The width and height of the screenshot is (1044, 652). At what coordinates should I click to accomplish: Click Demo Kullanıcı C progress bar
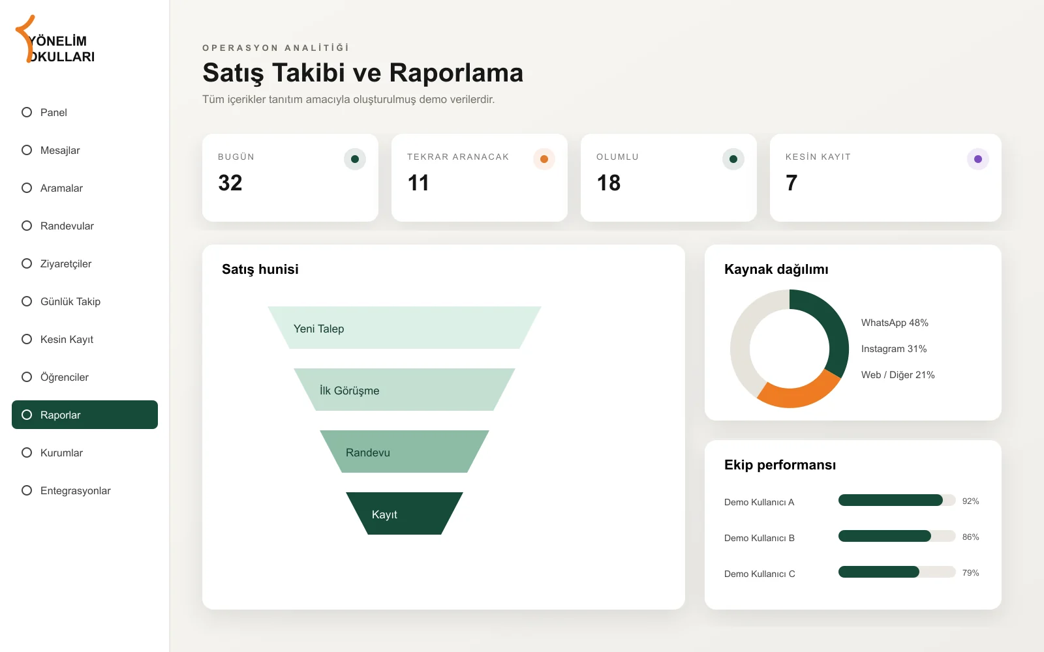pyautogui.click(x=897, y=572)
